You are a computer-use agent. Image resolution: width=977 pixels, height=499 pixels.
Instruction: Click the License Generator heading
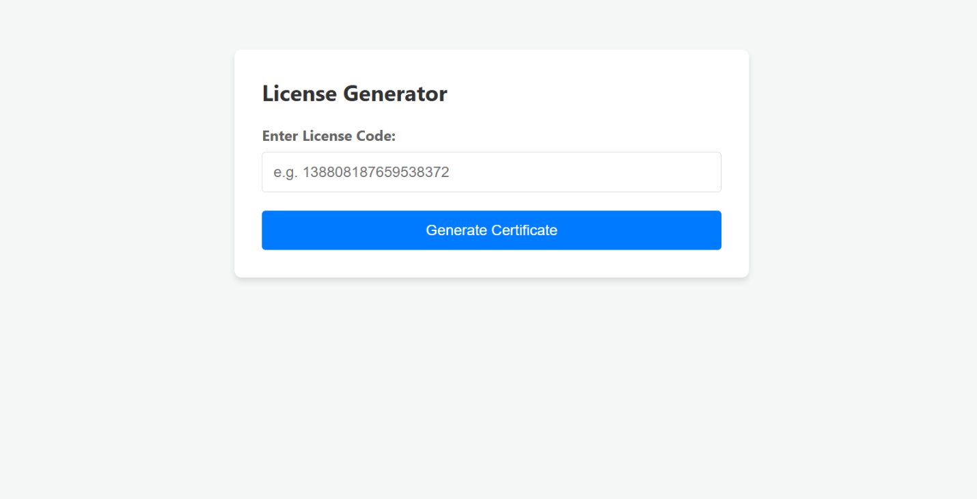354,94
